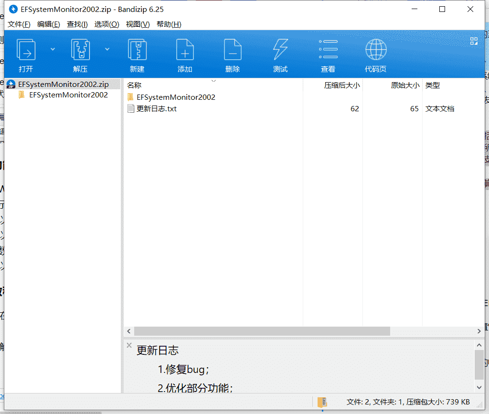This screenshot has height=414, width=489.
Task: Click the grid layout icon in toolbar corner
Action: (474, 41)
